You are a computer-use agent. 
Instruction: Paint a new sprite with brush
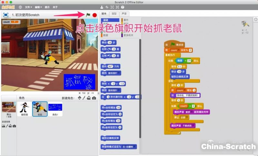point(84,98)
